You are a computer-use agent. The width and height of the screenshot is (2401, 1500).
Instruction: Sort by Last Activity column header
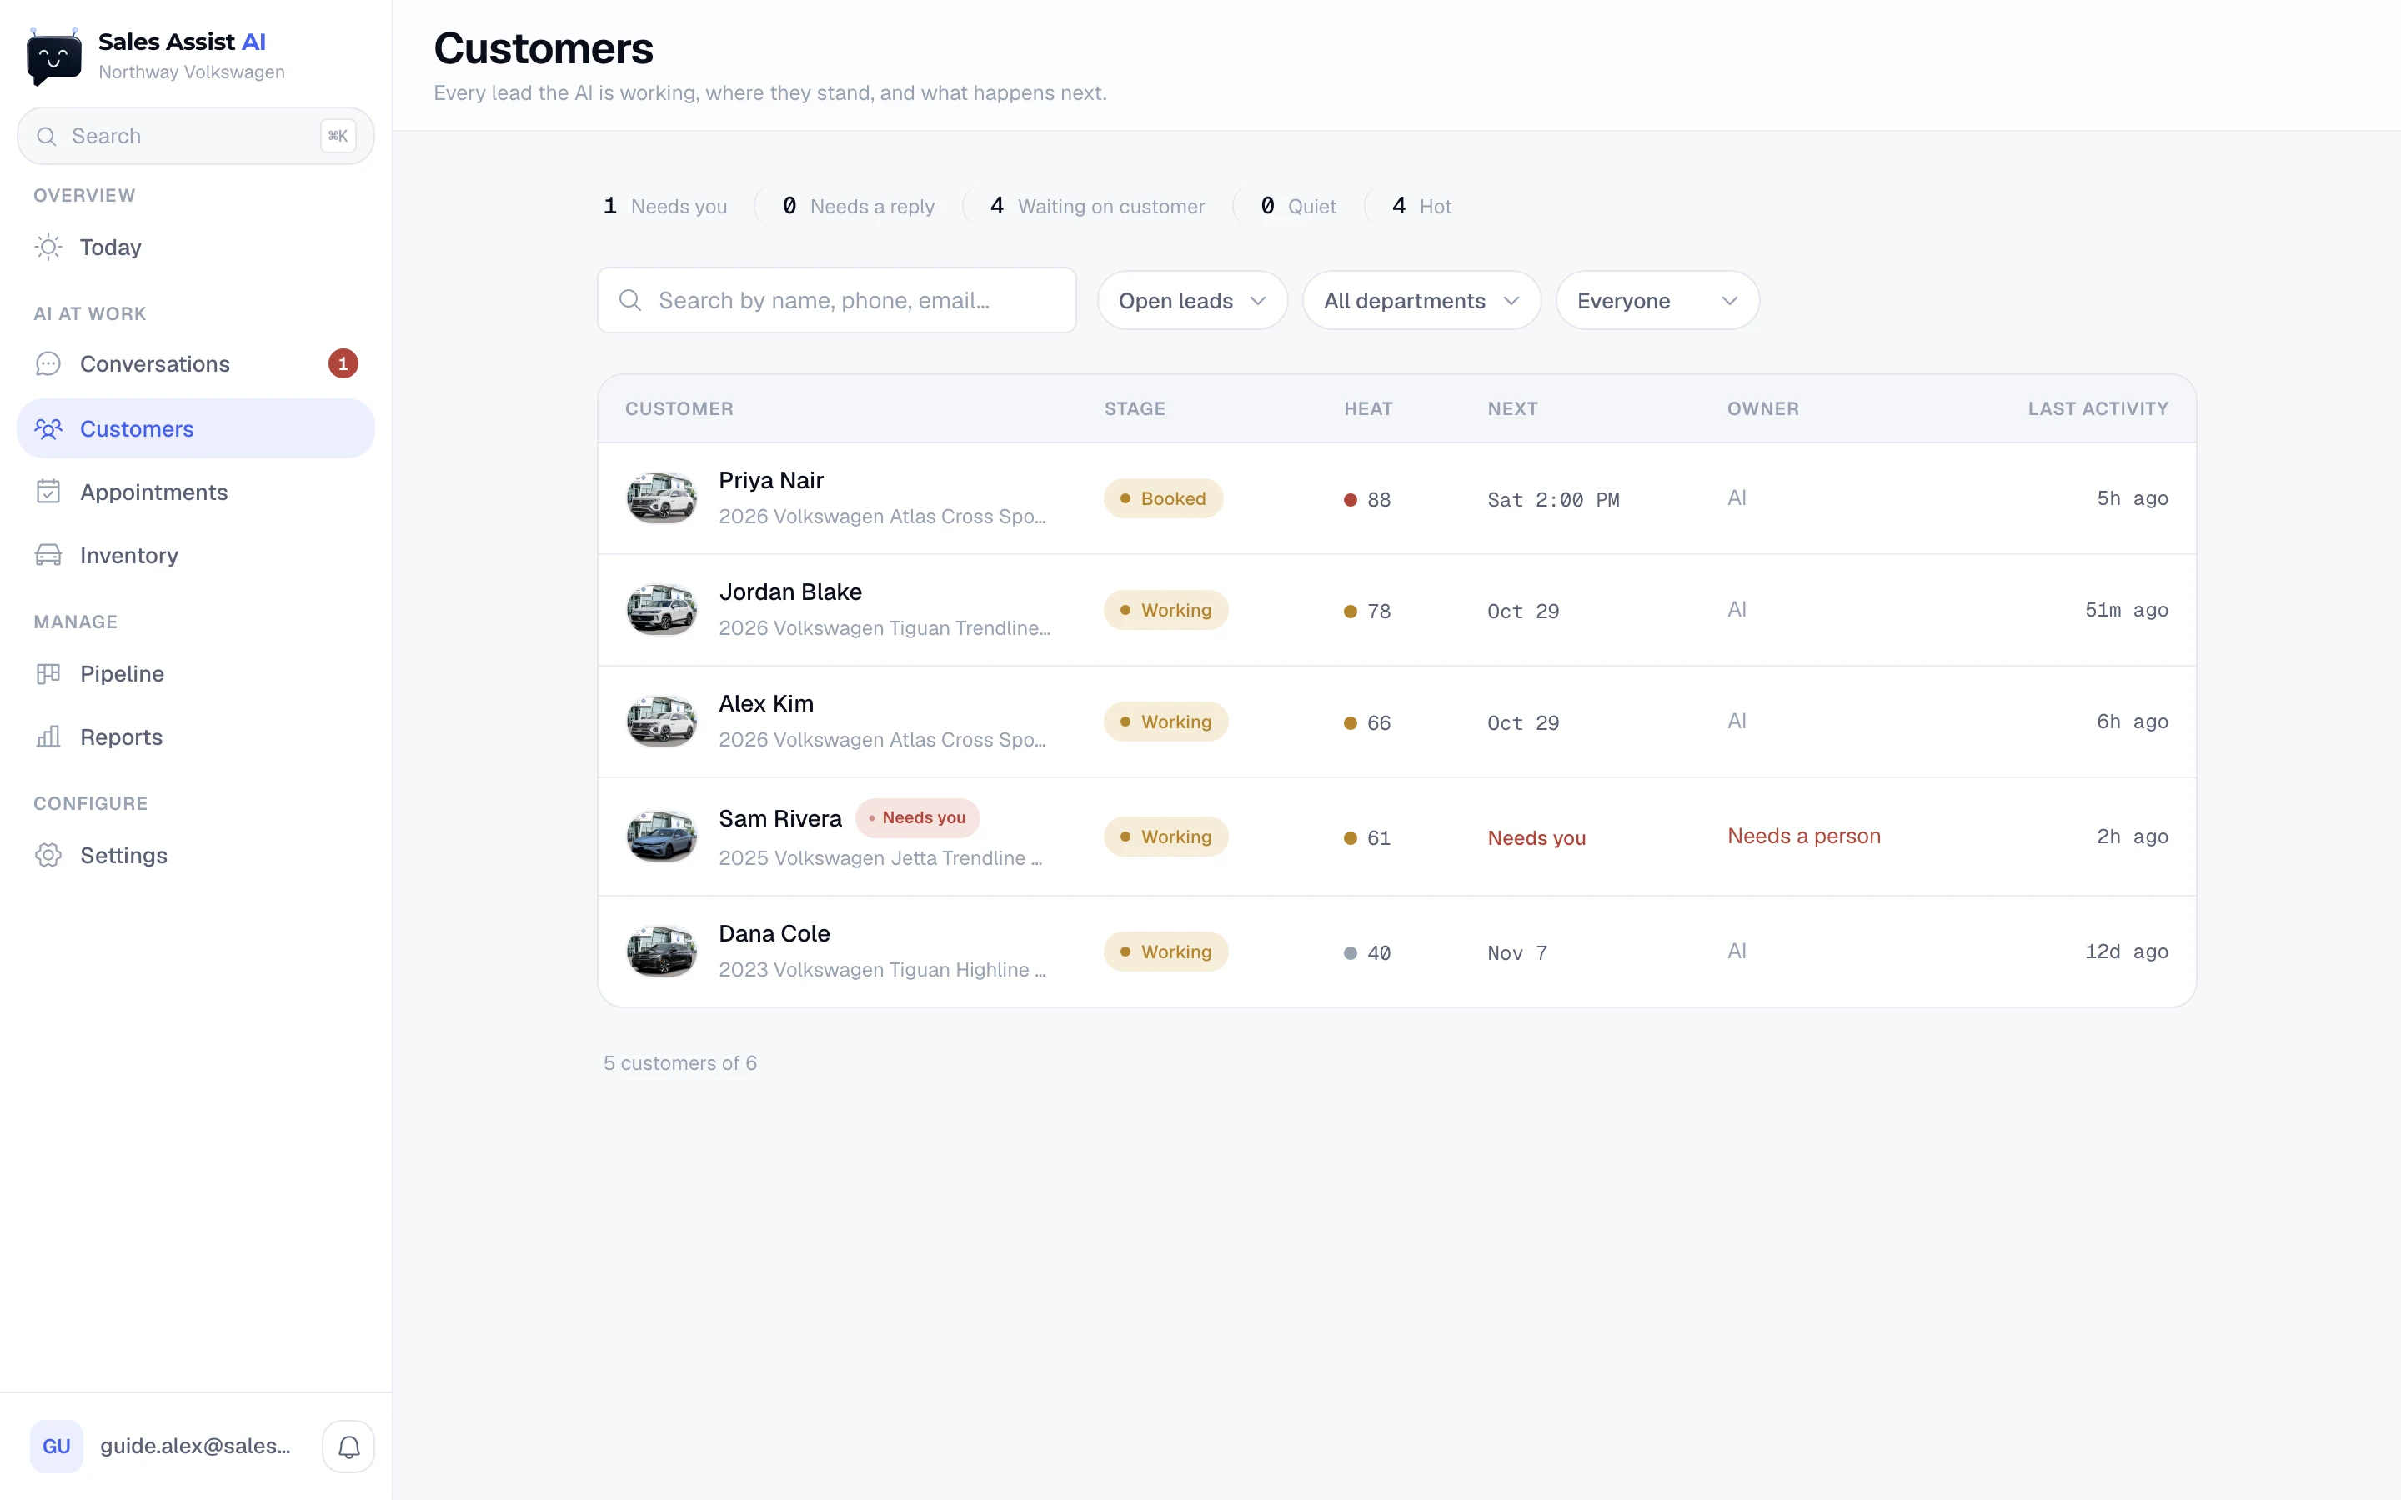pyautogui.click(x=2098, y=408)
